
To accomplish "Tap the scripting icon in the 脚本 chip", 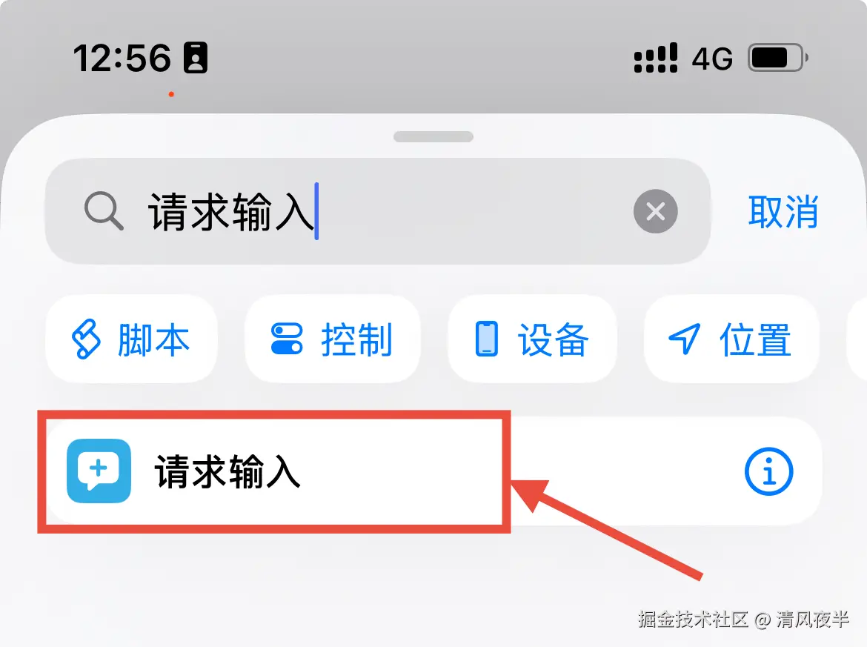I will (x=86, y=339).
